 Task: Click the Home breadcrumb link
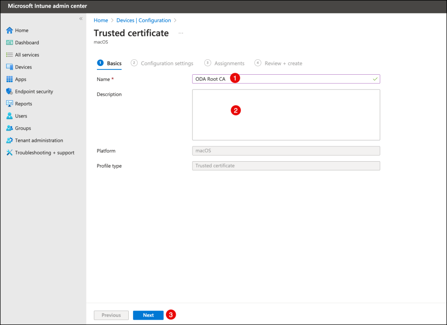click(101, 21)
